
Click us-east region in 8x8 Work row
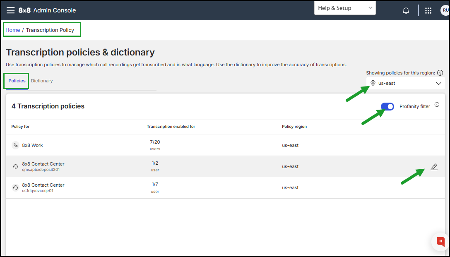[290, 145]
